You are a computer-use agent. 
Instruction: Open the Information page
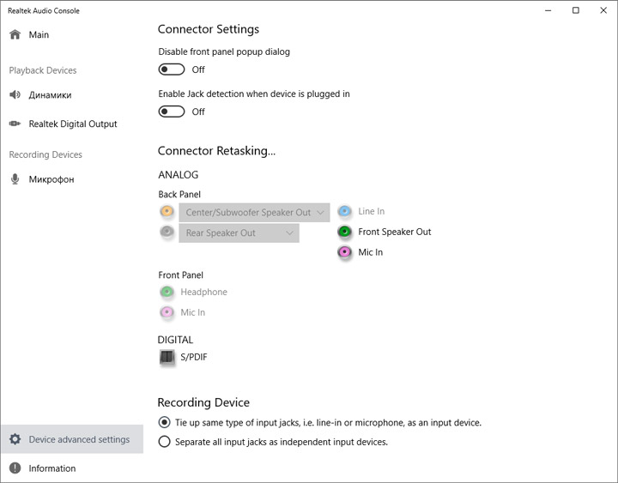pos(51,468)
